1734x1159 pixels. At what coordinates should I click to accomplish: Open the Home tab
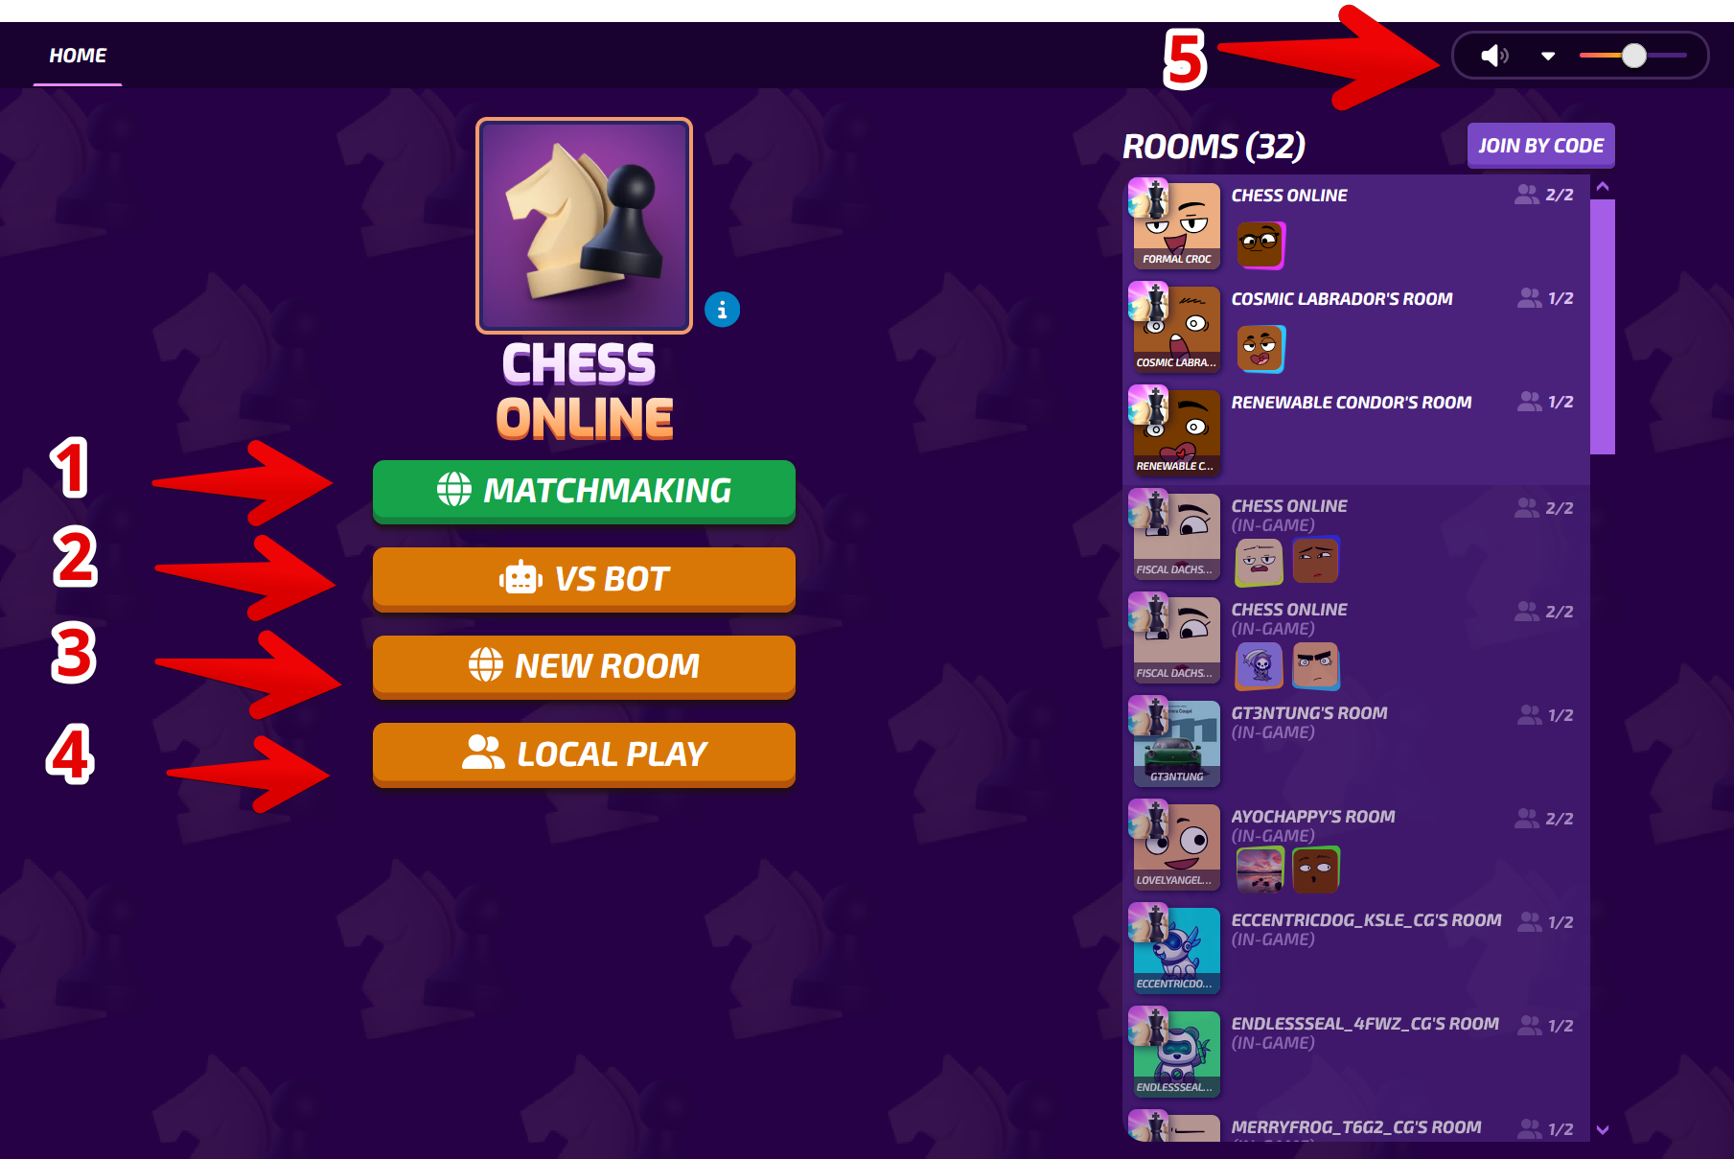tap(78, 56)
